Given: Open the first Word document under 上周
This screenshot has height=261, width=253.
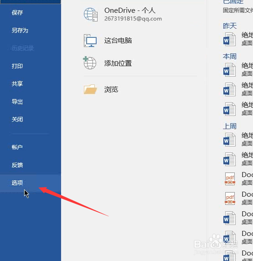Looking at the screenshot, I should point(238,140).
